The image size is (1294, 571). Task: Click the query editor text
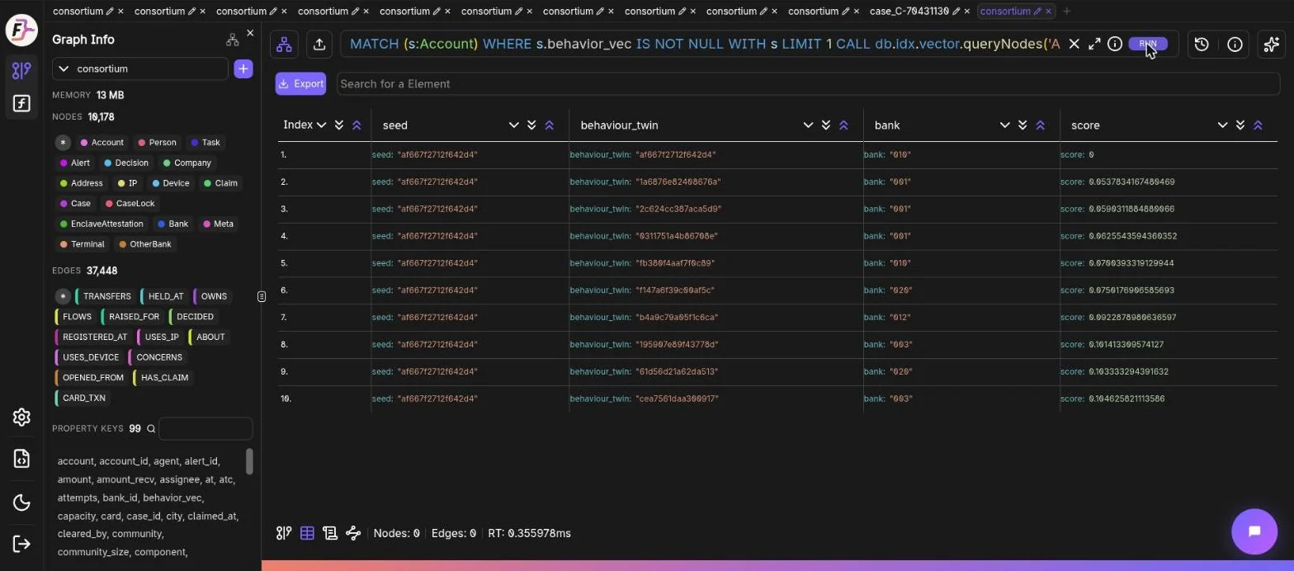[705, 44]
